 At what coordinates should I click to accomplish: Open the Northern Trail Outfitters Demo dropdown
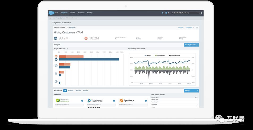coord(185,13)
